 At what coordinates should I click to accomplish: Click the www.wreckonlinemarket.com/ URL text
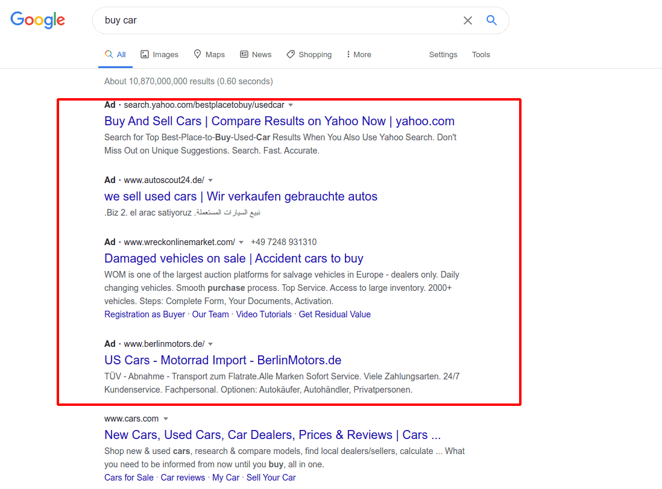pyautogui.click(x=180, y=242)
